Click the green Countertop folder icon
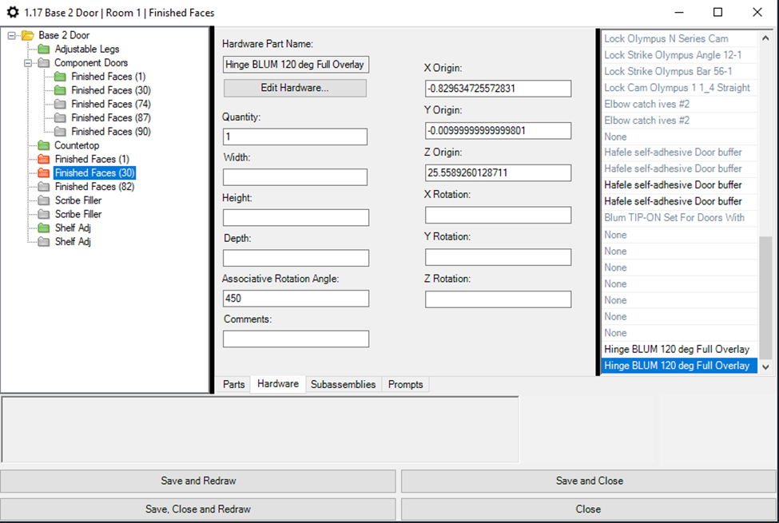The width and height of the screenshot is (779, 523). tap(44, 145)
